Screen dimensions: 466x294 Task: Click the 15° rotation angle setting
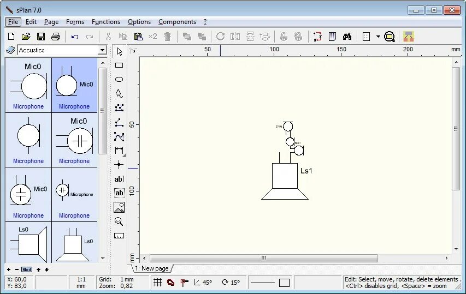231,283
